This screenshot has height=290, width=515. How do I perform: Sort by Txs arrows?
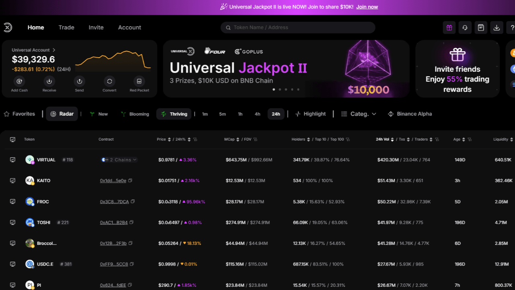coord(408,139)
